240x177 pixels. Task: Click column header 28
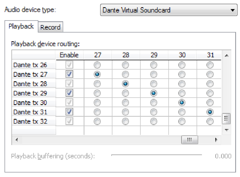pyautogui.click(x=126, y=55)
